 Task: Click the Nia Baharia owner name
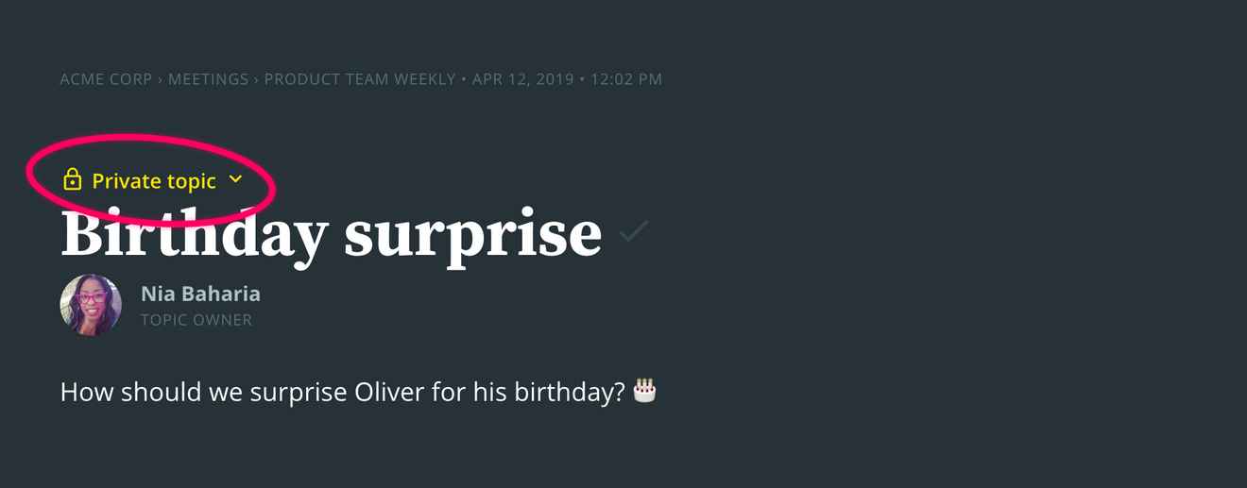point(200,294)
